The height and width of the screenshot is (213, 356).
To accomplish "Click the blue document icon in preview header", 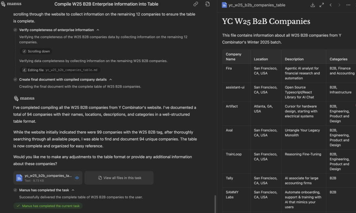I will tap(224, 5).
